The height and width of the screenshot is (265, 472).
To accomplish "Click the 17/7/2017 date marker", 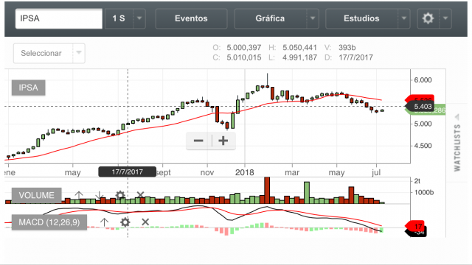I will tap(127, 172).
